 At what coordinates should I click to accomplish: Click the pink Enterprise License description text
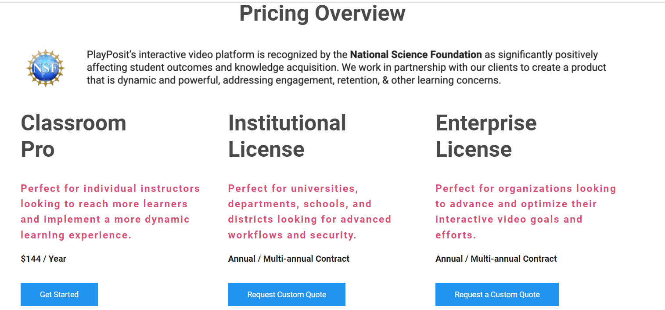(x=526, y=212)
